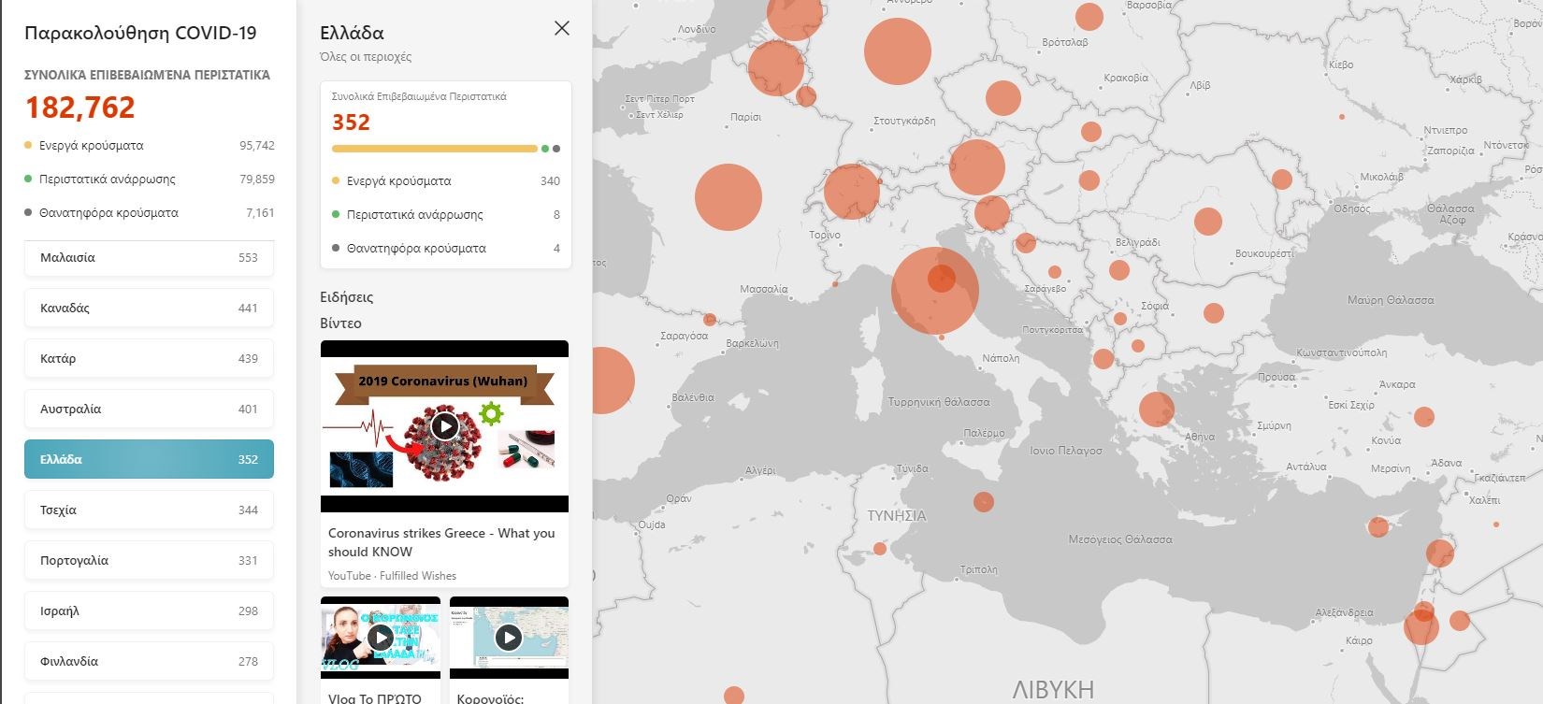Image resolution: width=1543 pixels, height=704 pixels.
Task: Select Πορτογαλία from the list
Action: [149, 561]
